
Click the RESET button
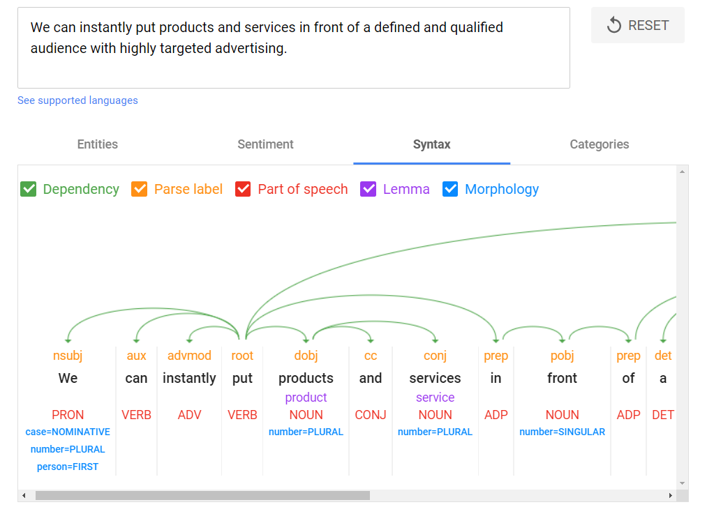(x=637, y=26)
